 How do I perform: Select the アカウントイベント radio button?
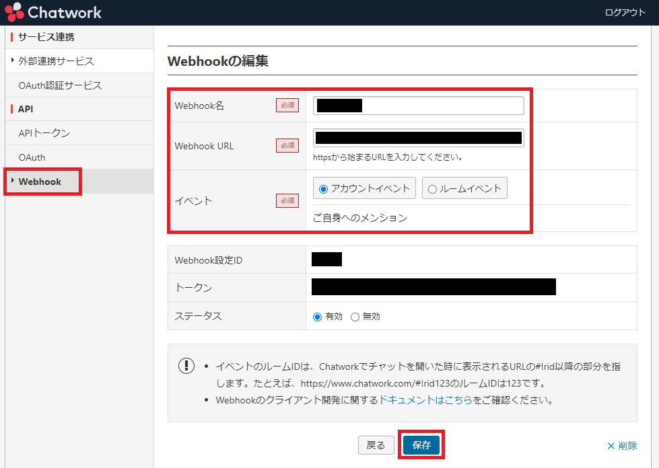tap(324, 188)
